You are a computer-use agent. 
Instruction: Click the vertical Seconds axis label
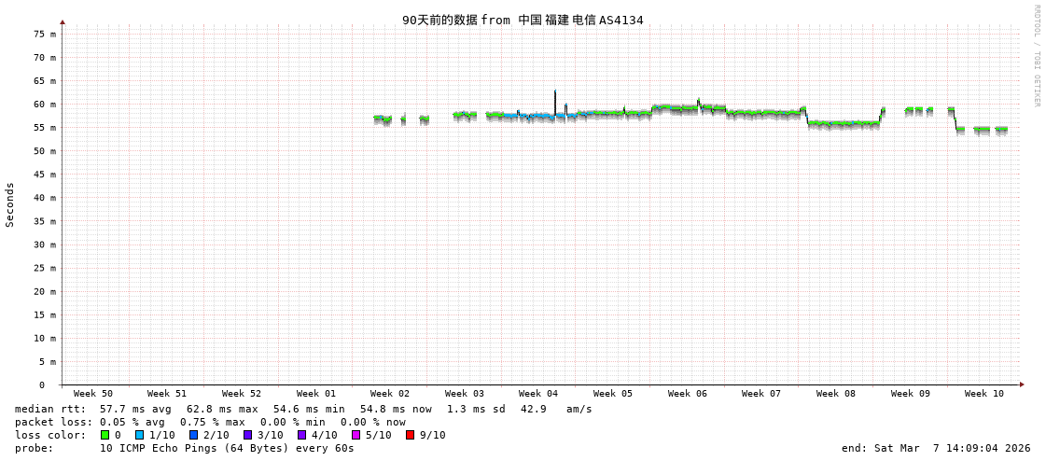point(10,204)
